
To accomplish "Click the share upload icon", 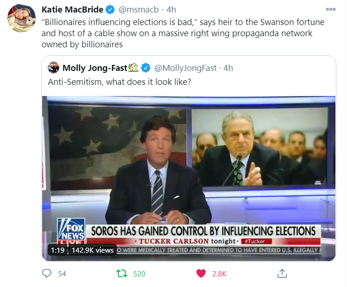I will coord(281,274).
